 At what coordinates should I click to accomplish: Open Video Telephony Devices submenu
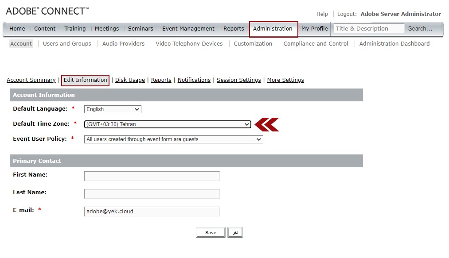click(189, 44)
